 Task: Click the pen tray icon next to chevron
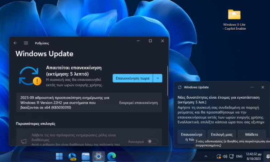[212, 157]
